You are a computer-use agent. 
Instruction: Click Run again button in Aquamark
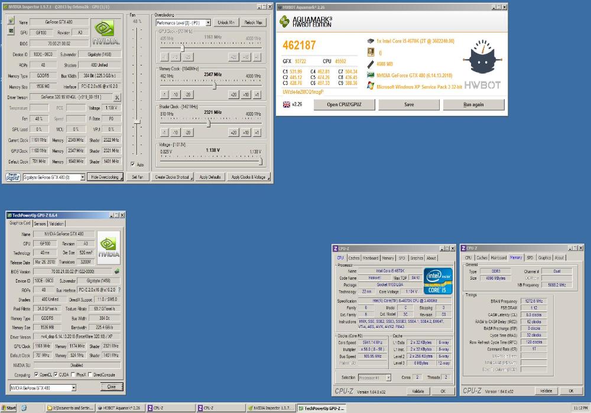click(x=473, y=104)
